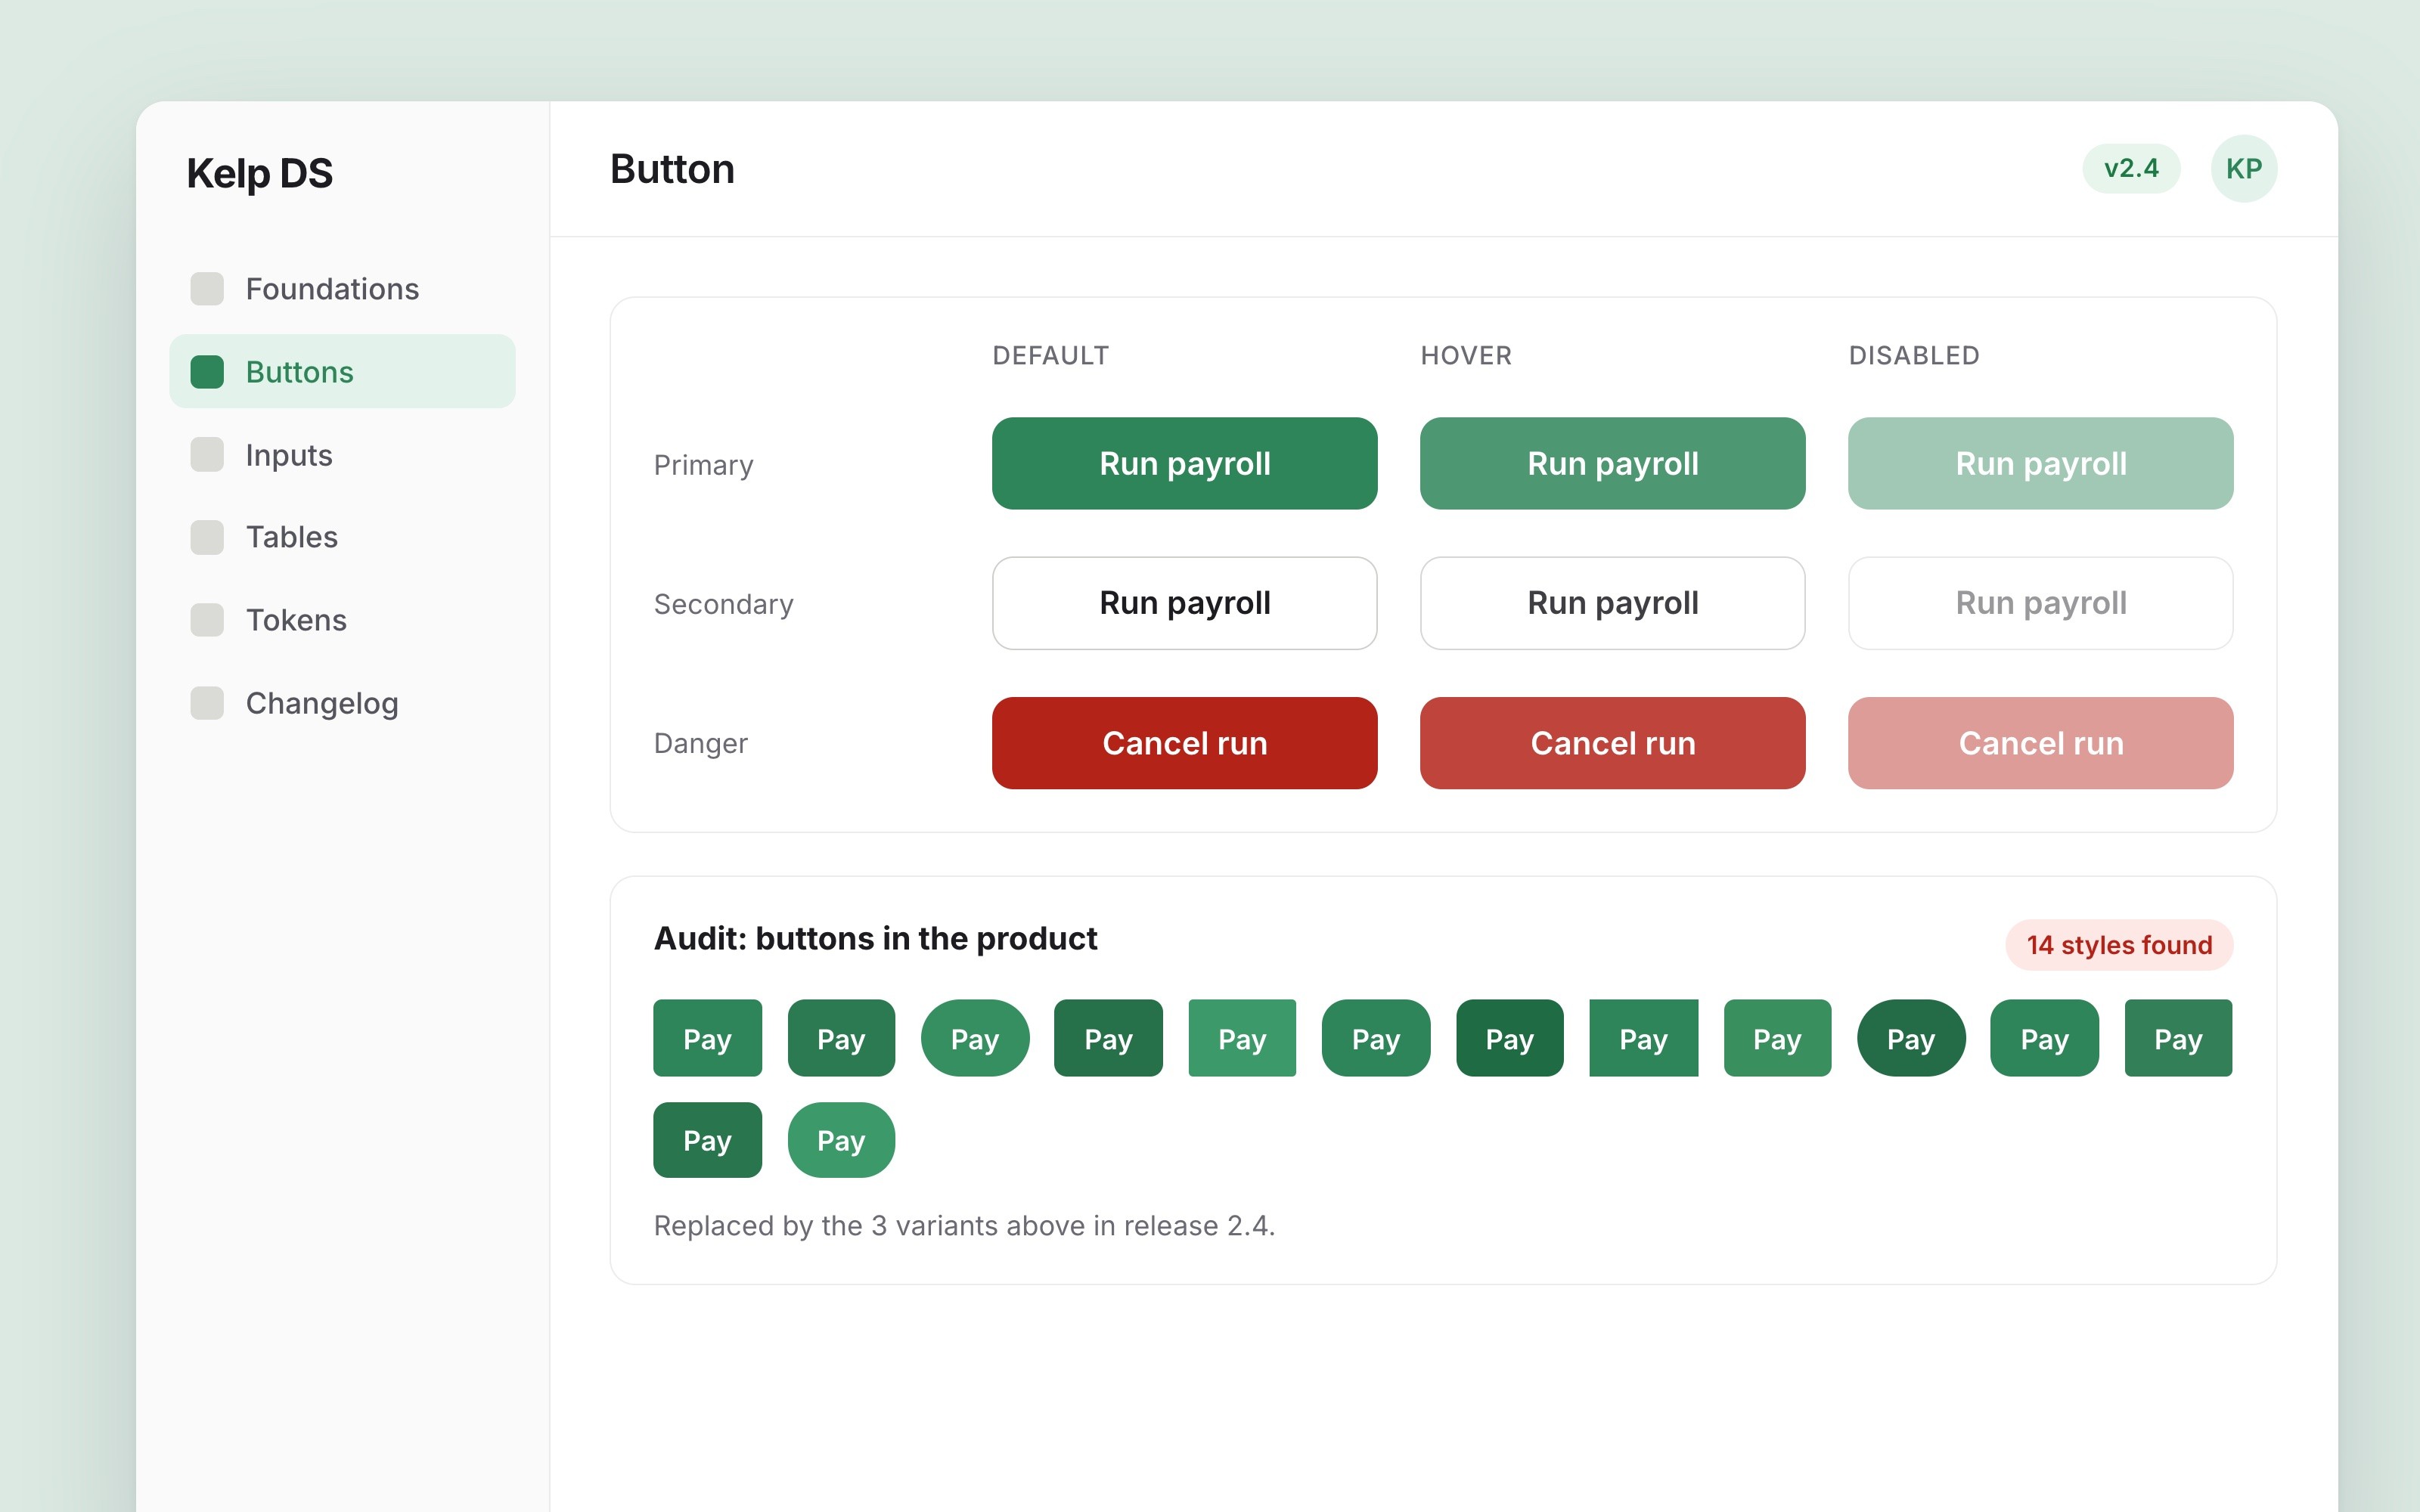Click the 14 styles found badge
Image resolution: width=2420 pixels, height=1512 pixels.
(2119, 945)
